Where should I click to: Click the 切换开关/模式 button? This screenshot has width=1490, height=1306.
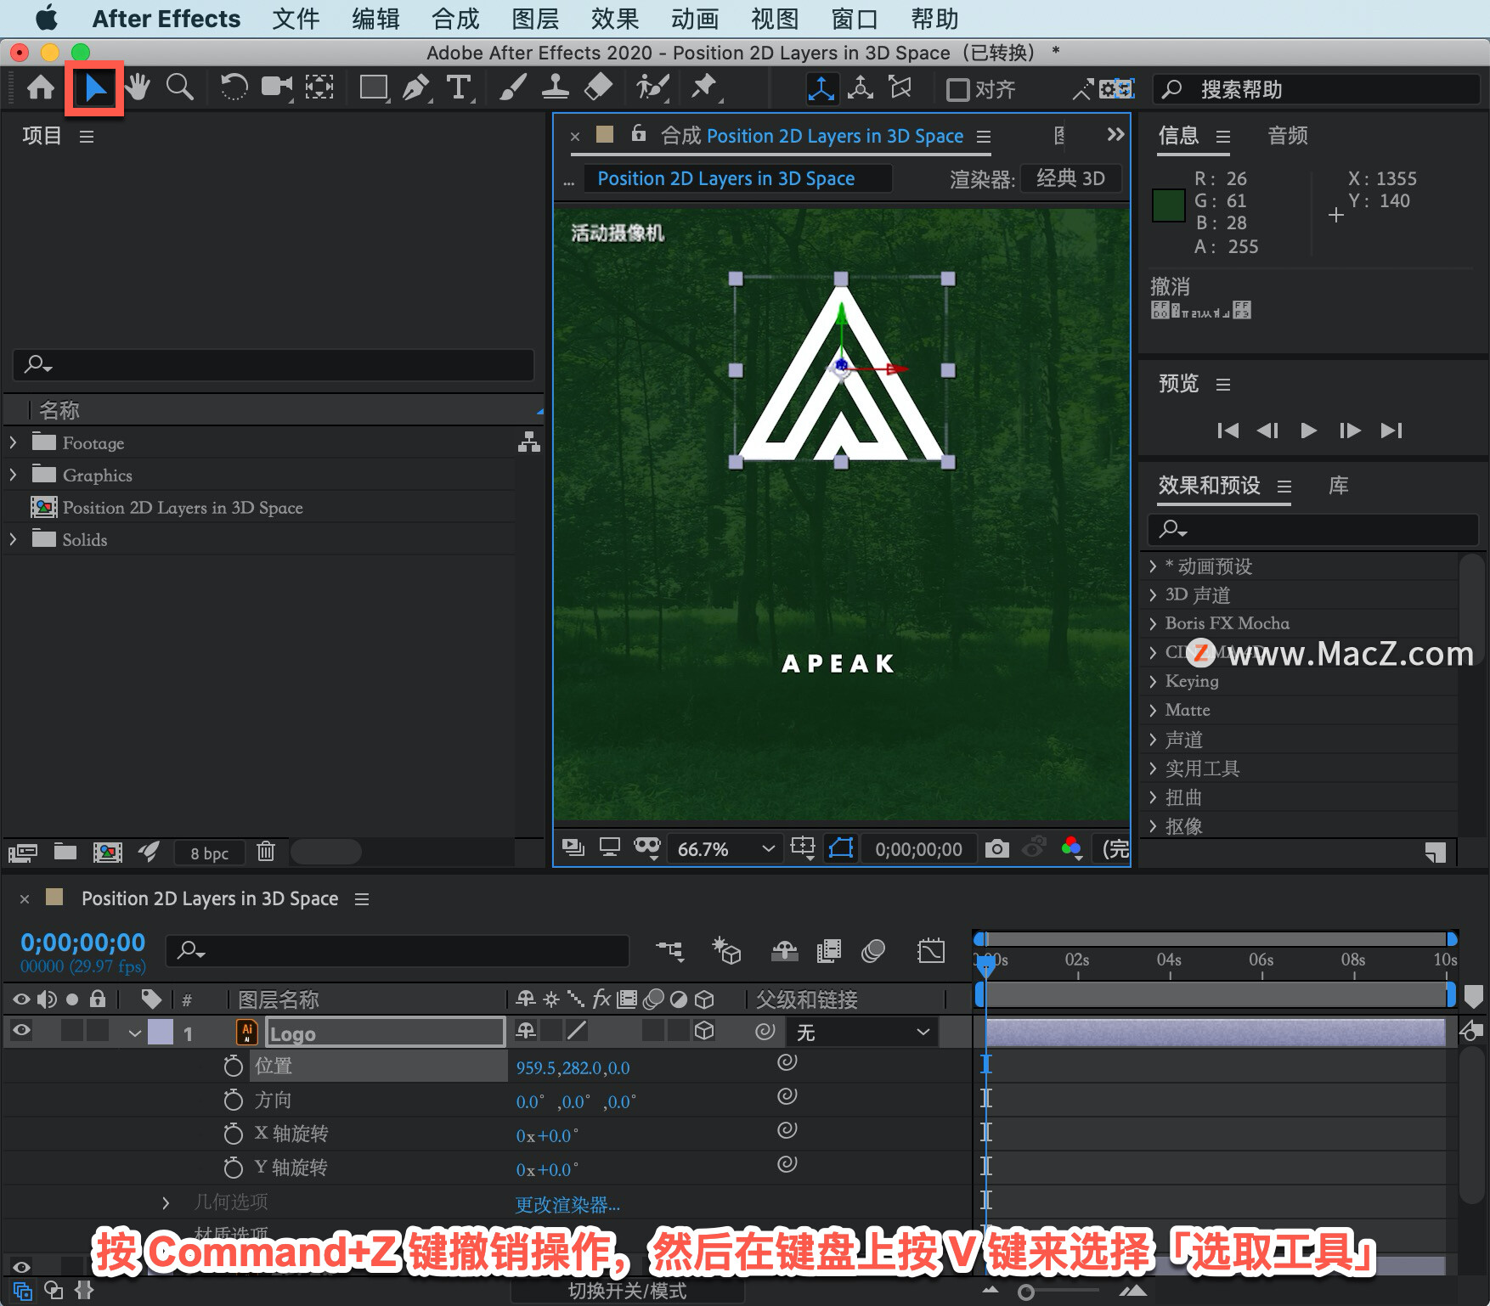pyautogui.click(x=627, y=1291)
